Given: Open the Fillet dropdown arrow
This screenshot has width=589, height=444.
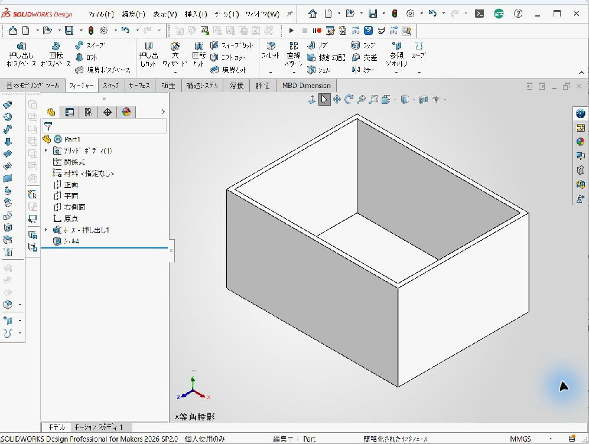Looking at the screenshot, I should [271, 73].
